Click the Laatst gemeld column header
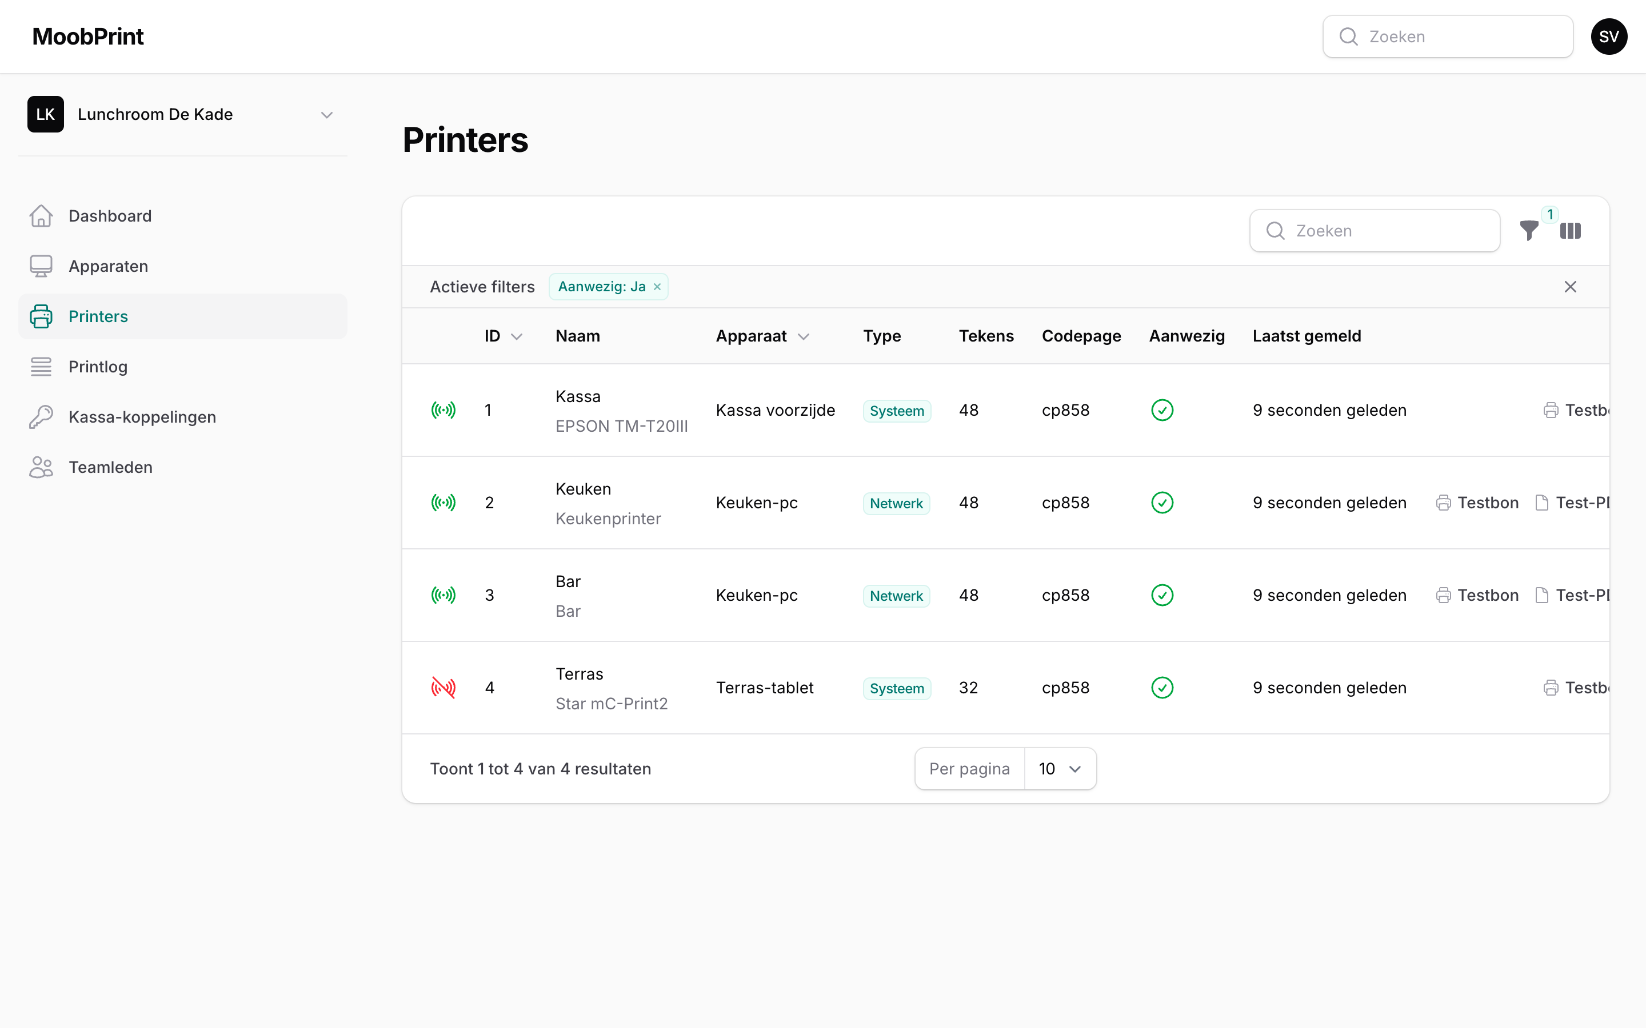 click(x=1307, y=336)
